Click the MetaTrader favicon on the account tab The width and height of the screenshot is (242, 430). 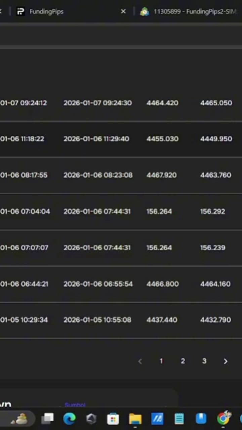[x=145, y=11]
